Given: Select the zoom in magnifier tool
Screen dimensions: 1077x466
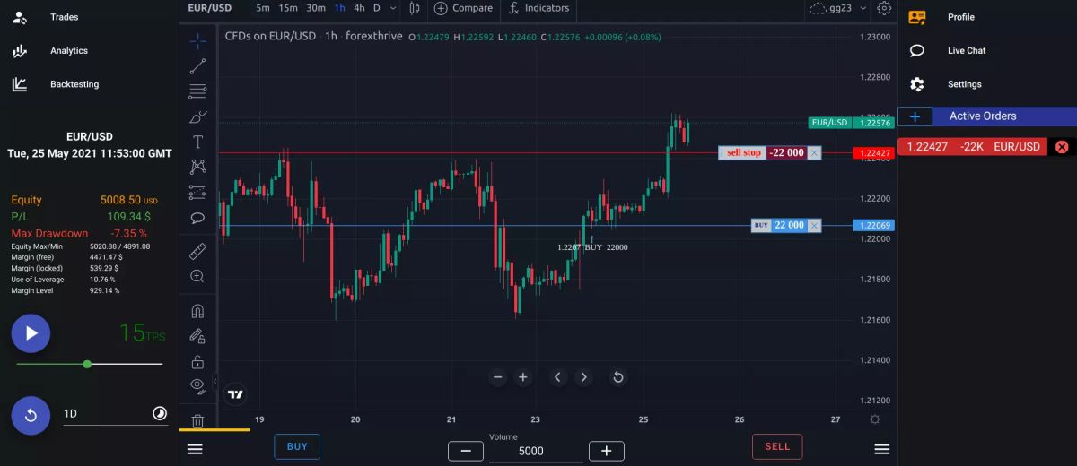Looking at the screenshot, I should [x=197, y=276].
